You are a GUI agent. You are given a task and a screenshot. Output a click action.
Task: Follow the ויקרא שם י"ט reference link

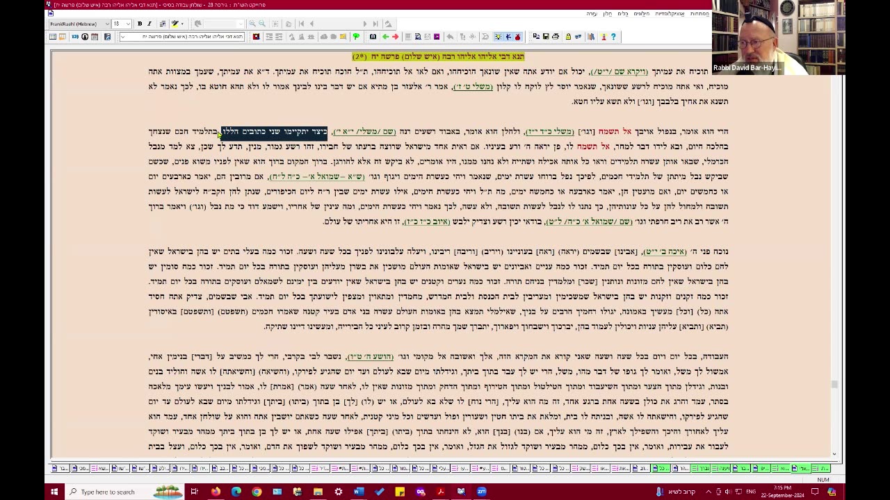[619, 72]
